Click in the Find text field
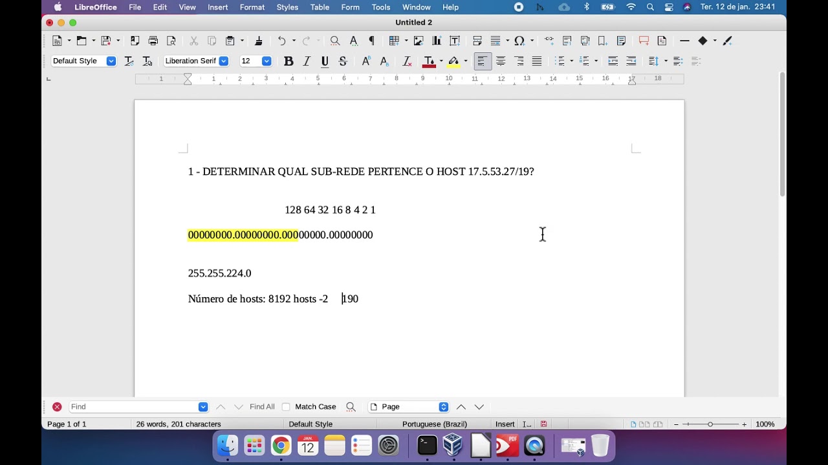Screen dimensions: 828x465 click(134, 407)
